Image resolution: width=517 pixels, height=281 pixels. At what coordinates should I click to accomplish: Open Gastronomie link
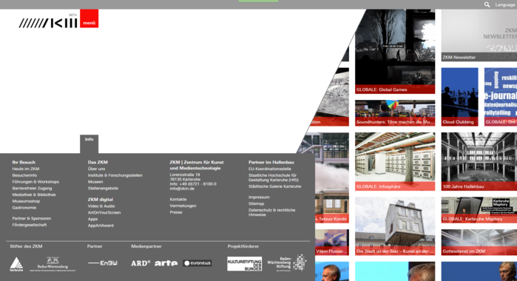coord(24,208)
